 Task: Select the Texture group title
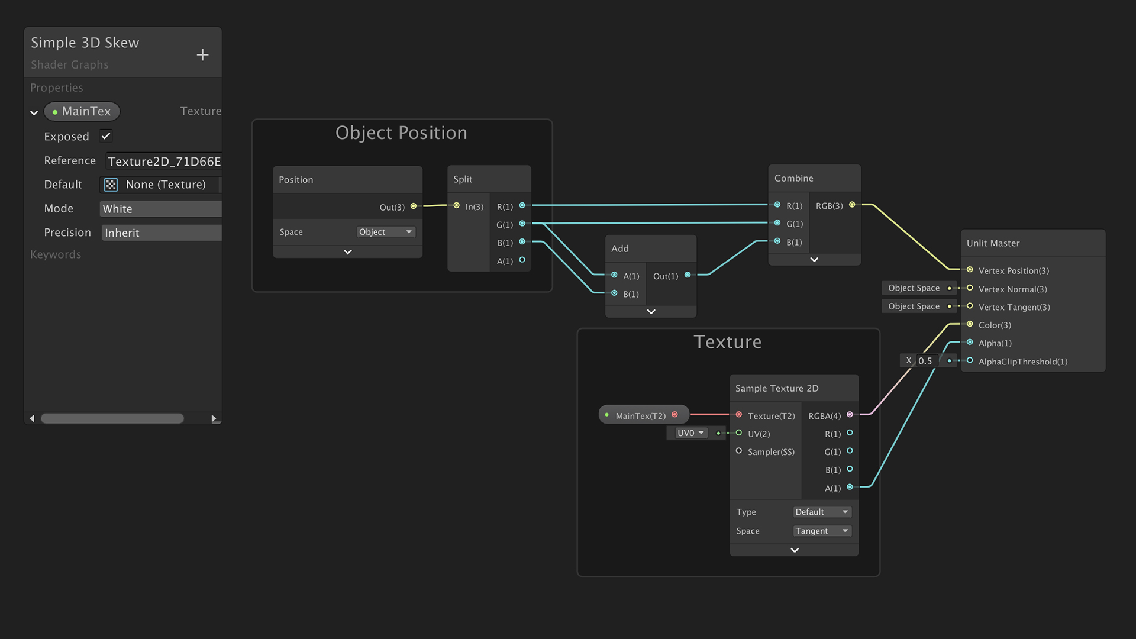[728, 342]
